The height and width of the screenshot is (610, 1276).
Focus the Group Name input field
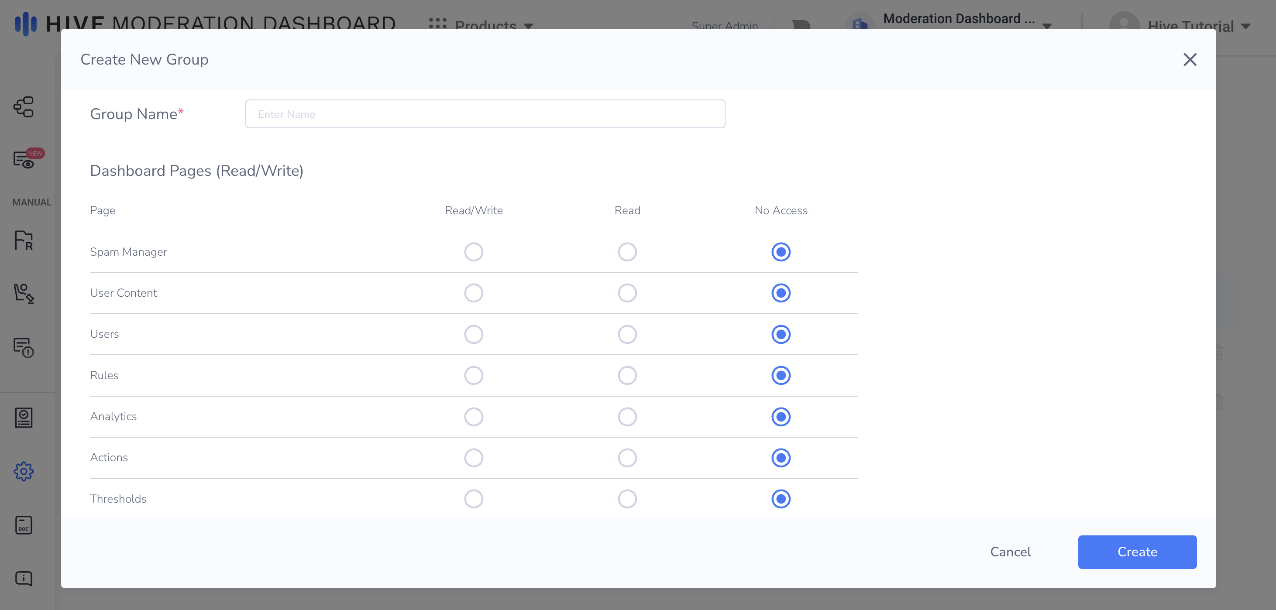tap(485, 114)
